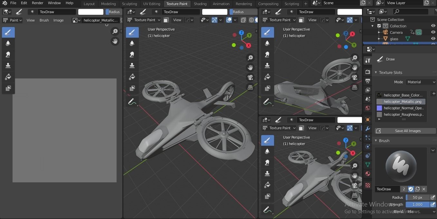Open Paint mode dropdown in image editor header
Image resolution: width=437 pixels, height=219 pixels.
13,20
